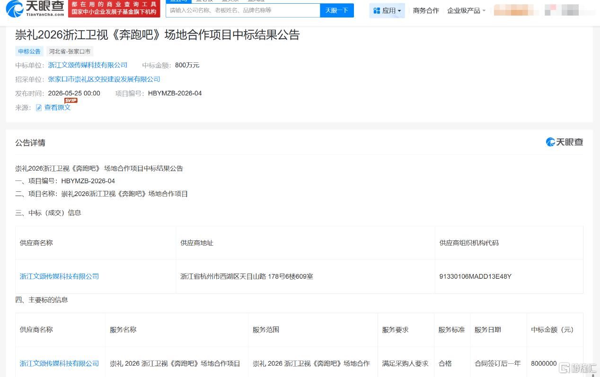Image resolution: width=600 pixels, height=377 pixels.
Task: Click the announcement page title heading
Action: click(158, 35)
